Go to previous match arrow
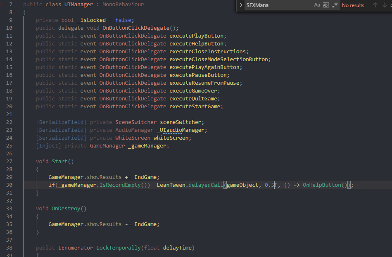This screenshot has width=392, height=257. tap(375, 5)
